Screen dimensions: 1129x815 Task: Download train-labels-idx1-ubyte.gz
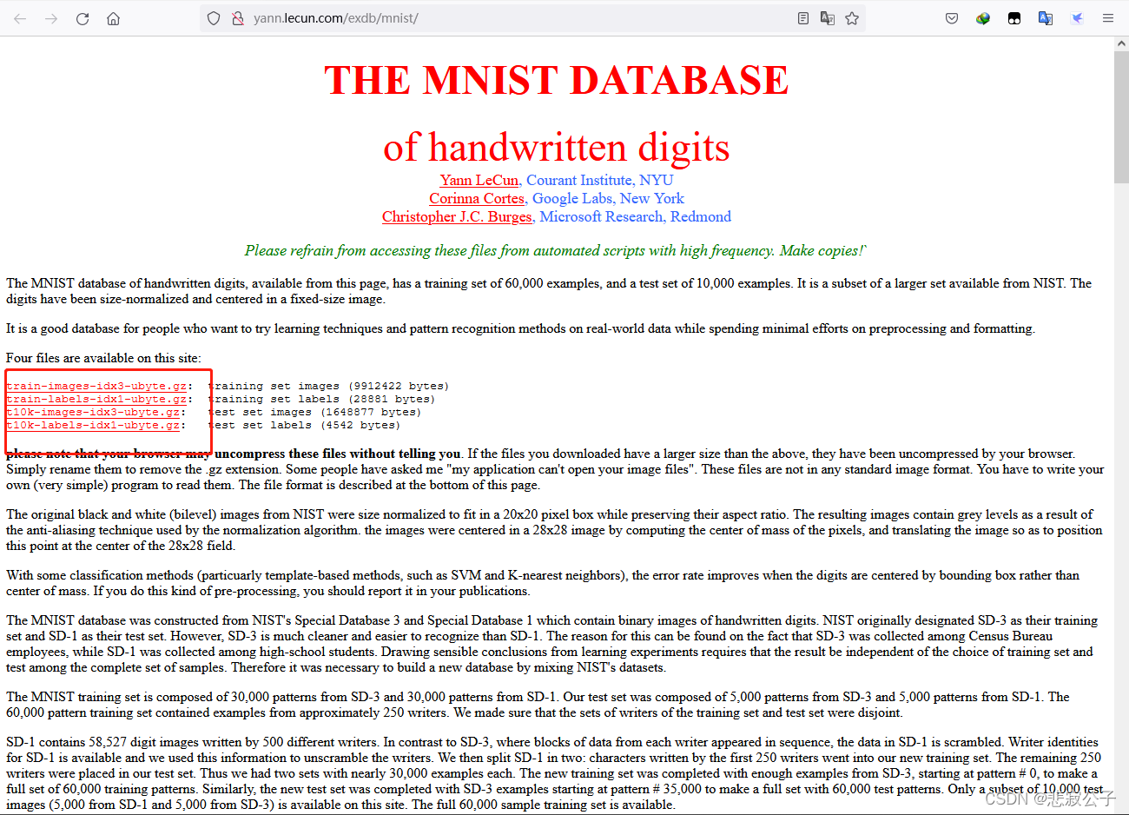click(x=96, y=399)
